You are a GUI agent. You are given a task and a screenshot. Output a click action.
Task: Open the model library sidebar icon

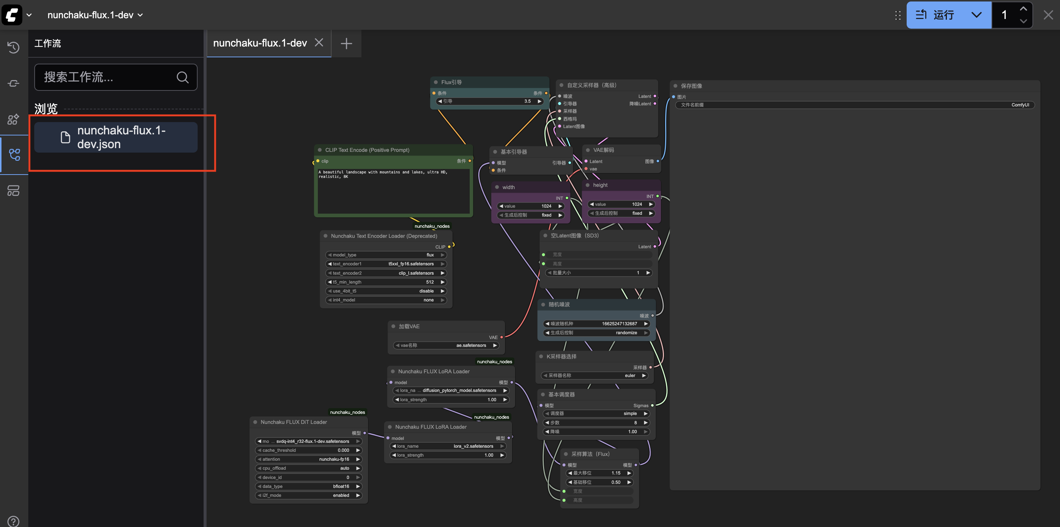click(13, 119)
